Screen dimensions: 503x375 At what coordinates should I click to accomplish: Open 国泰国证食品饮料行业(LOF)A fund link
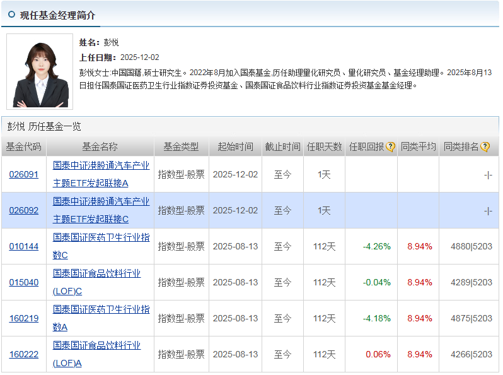pyautogui.click(x=96, y=354)
